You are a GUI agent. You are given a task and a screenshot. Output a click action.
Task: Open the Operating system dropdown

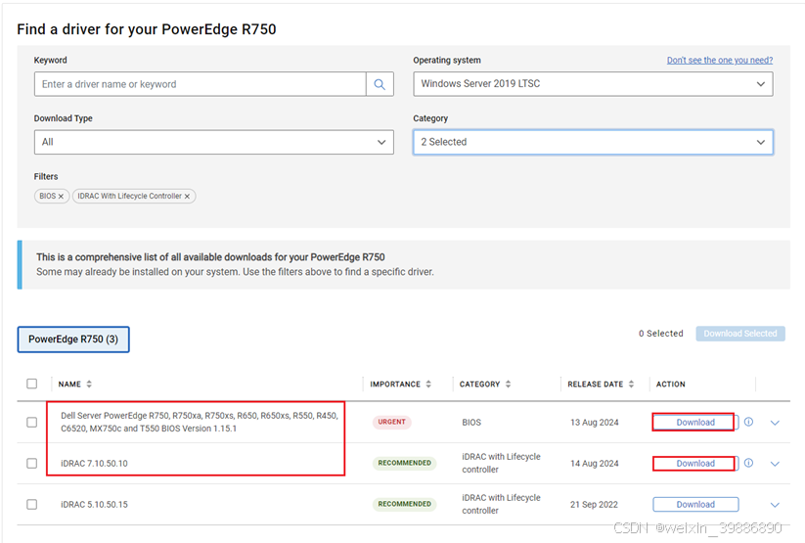pos(593,84)
